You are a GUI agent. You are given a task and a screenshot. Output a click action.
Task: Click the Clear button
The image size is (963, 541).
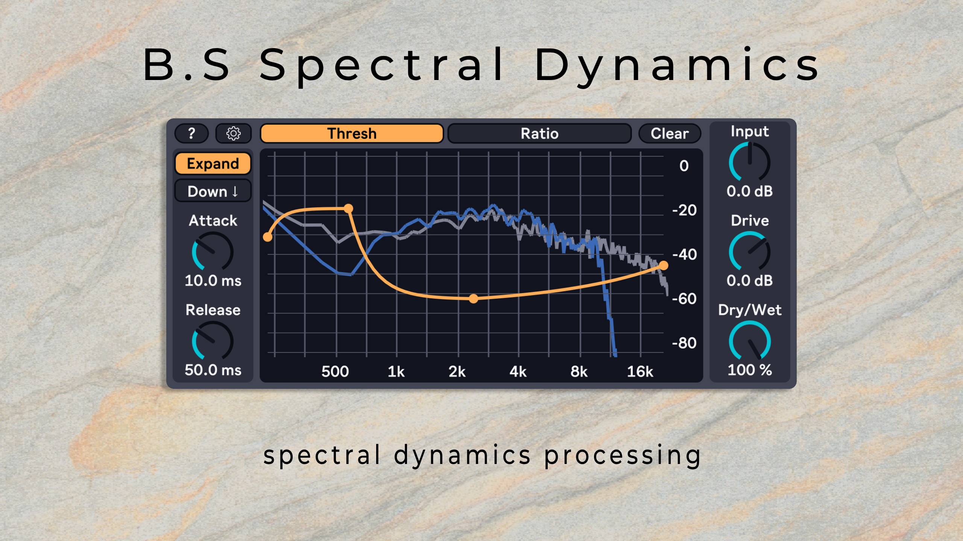[x=670, y=133]
